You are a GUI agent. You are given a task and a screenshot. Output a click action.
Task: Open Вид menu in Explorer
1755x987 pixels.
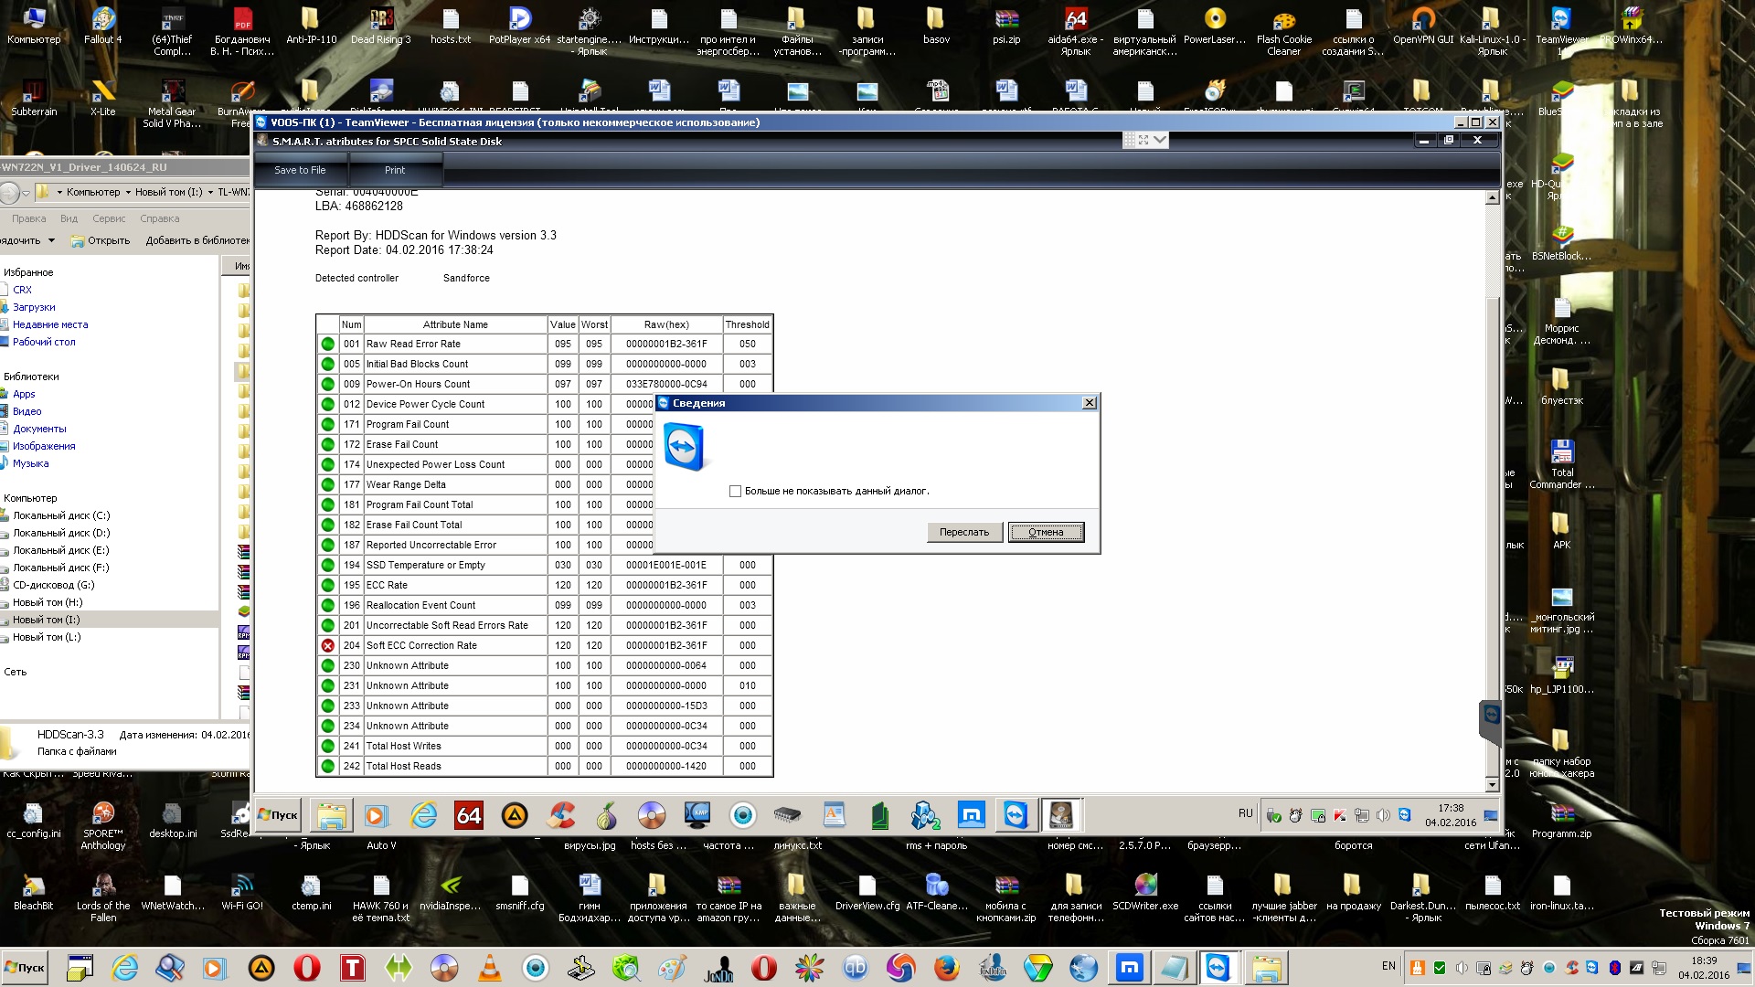click(69, 218)
